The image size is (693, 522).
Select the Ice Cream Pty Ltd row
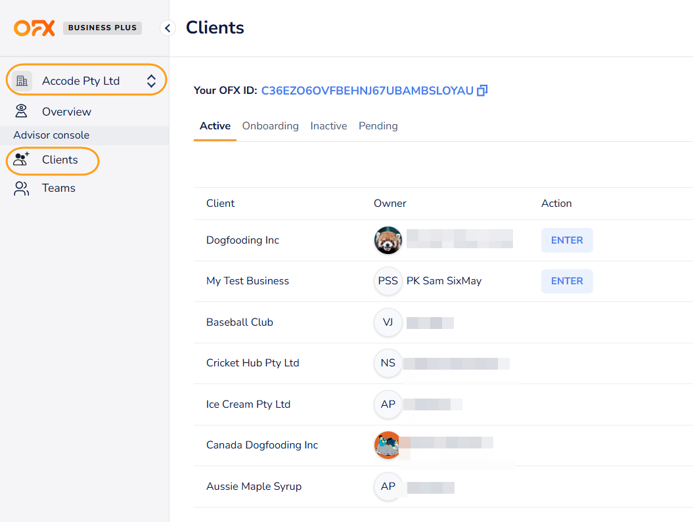point(443,404)
